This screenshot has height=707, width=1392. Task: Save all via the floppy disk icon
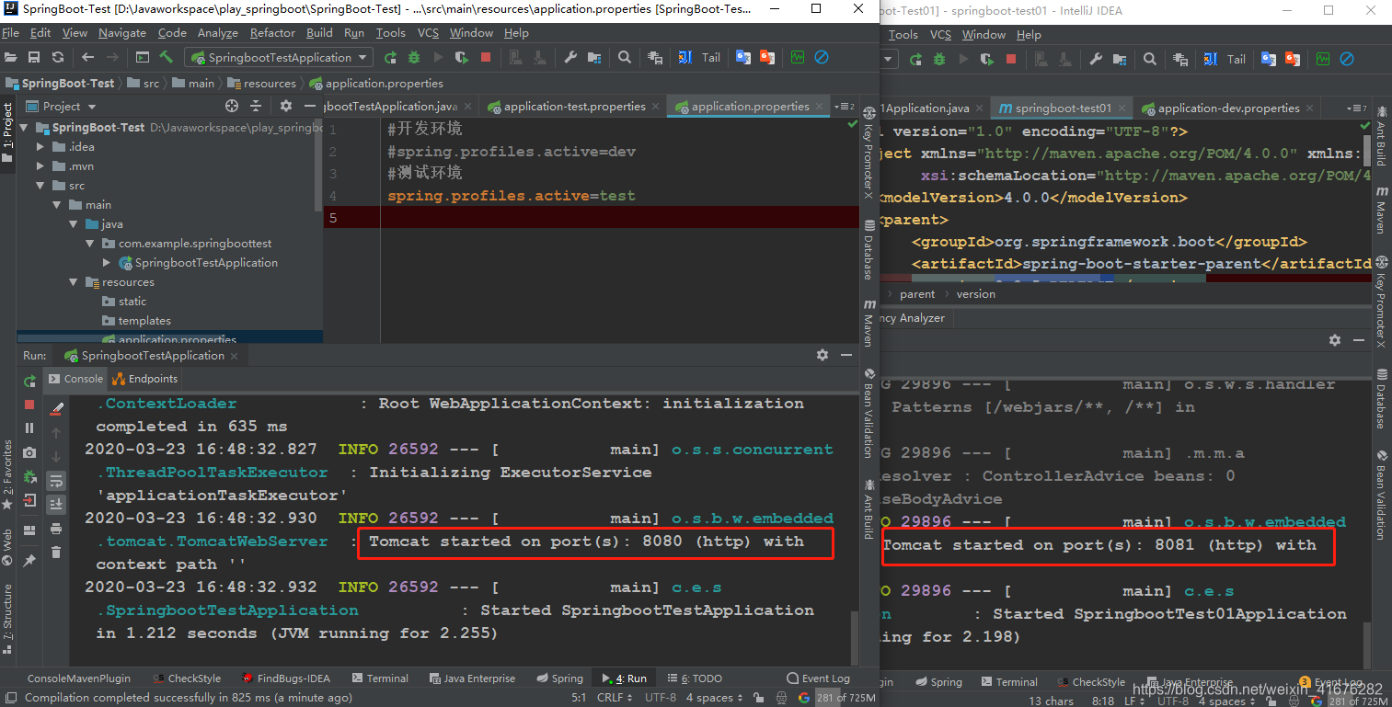(34, 57)
